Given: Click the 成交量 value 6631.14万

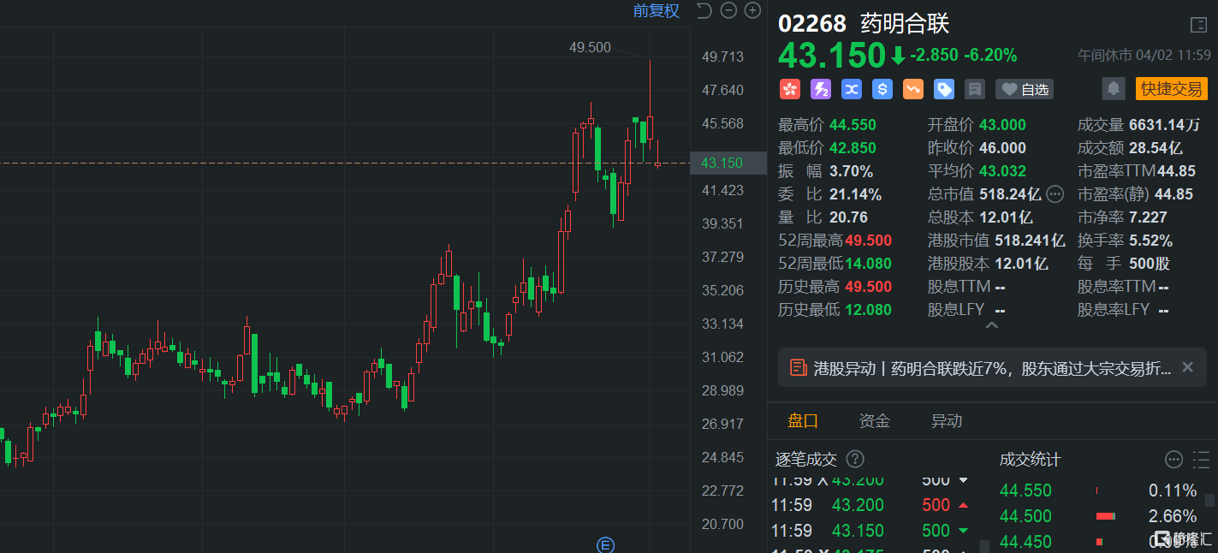Looking at the screenshot, I should tap(1164, 125).
